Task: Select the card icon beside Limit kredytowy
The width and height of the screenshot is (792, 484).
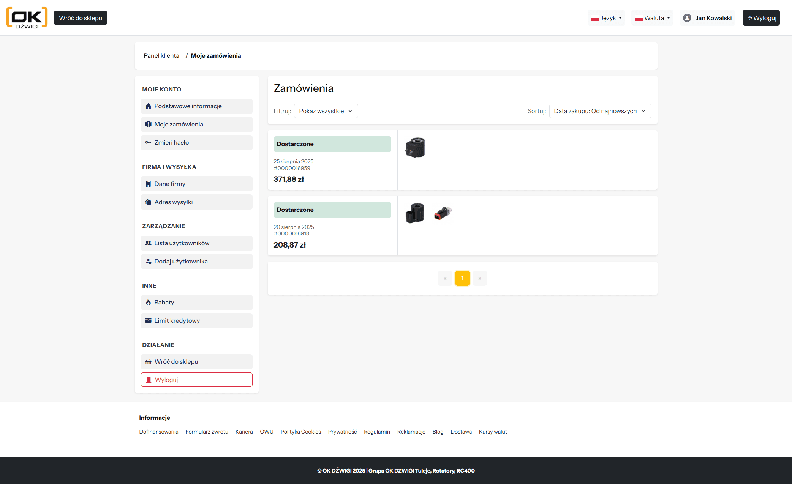Action: pyautogui.click(x=149, y=321)
